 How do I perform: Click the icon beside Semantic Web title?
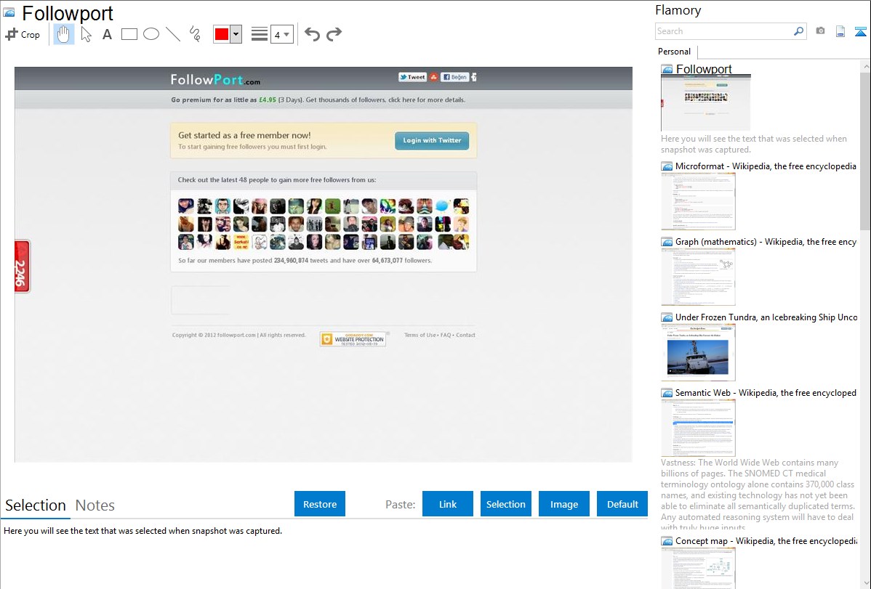pyautogui.click(x=667, y=392)
